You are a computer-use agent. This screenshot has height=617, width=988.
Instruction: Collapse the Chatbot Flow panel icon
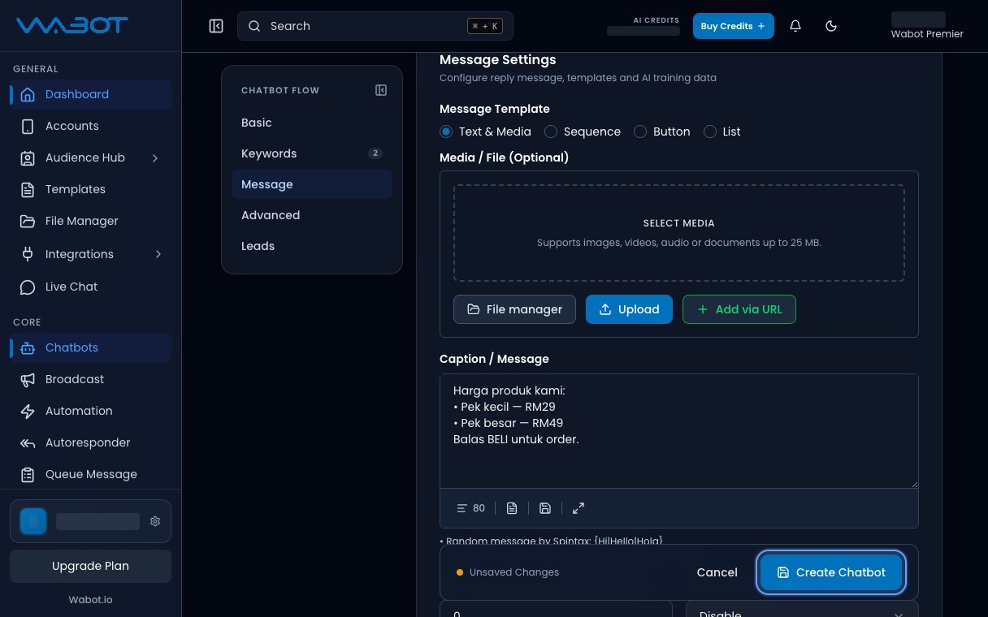381,90
